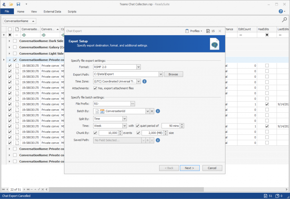Expand the Dark Side conversation group
The height and width of the screenshot is (199, 290).
[x=9, y=41]
